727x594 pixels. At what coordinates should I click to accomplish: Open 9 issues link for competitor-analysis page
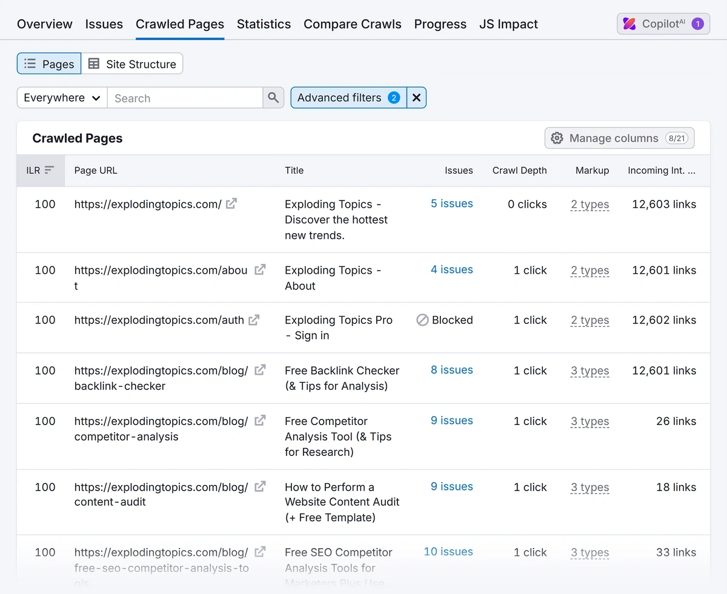pos(452,420)
